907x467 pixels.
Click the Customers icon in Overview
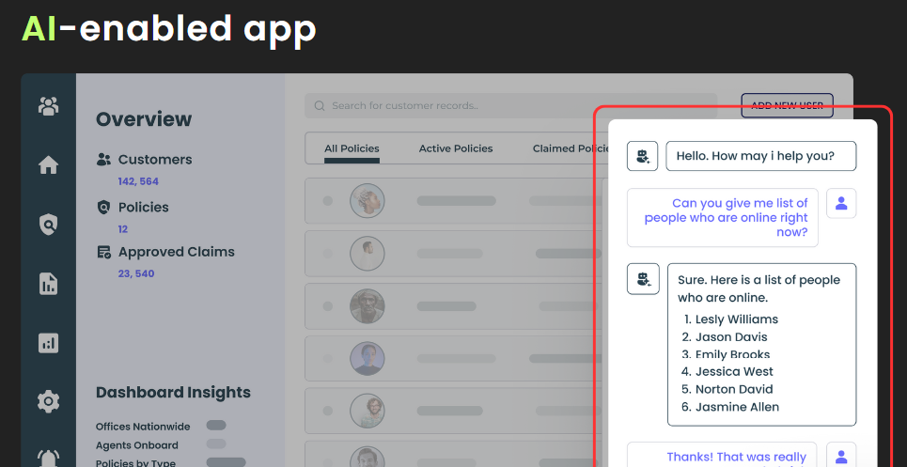click(x=104, y=160)
